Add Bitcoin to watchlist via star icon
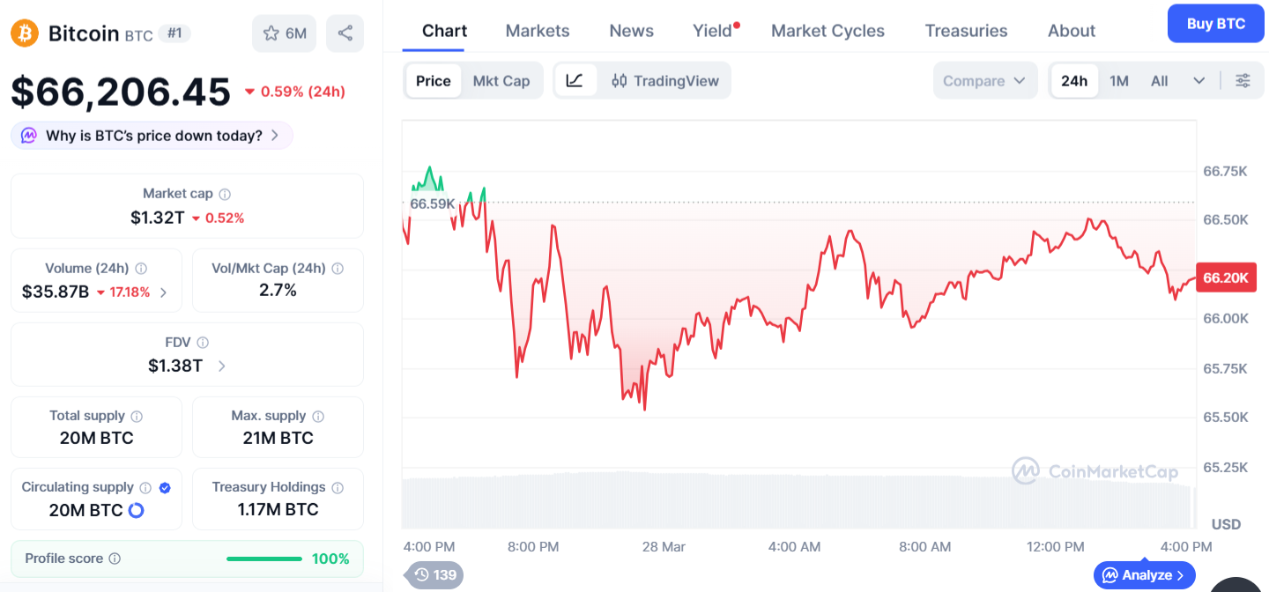The height and width of the screenshot is (592, 1269). (x=271, y=32)
